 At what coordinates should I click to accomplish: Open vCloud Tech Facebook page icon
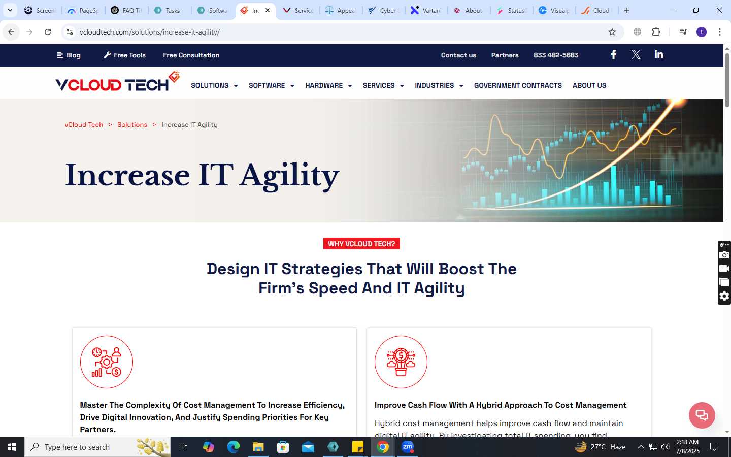613,55
